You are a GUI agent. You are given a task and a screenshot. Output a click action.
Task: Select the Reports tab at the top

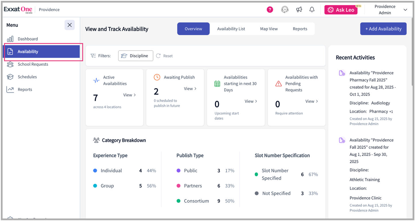300,29
